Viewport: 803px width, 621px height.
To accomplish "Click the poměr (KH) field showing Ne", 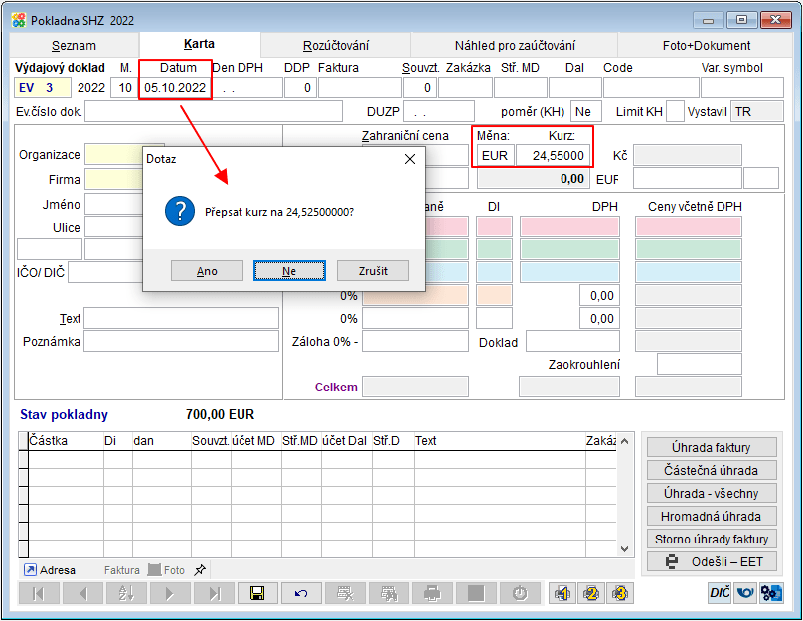I will click(x=586, y=111).
